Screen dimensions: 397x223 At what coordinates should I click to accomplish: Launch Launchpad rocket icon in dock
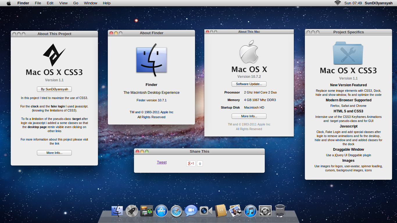point(132,211)
